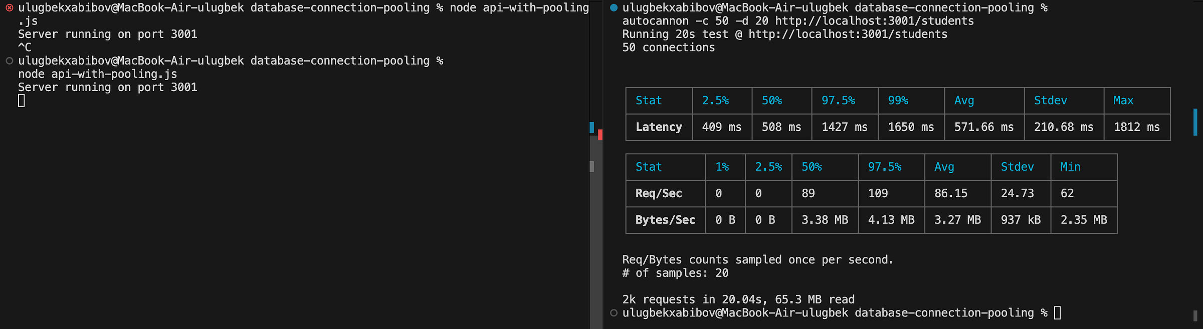The image size is (1203, 329).
Task: Click the red failed-command marker in left terminal
Action: click(9, 8)
